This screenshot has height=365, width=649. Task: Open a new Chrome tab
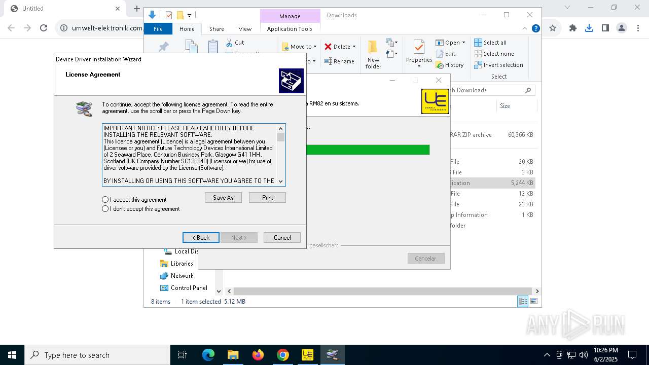click(x=136, y=9)
